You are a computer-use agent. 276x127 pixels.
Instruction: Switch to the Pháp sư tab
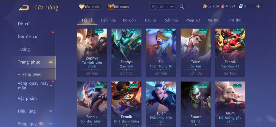tap(192, 20)
